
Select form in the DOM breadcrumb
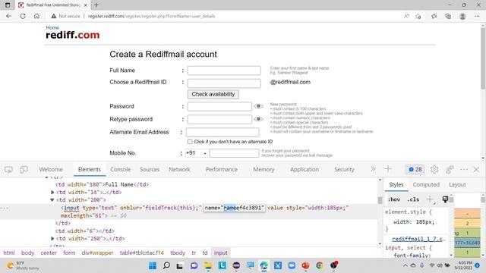pos(69,253)
